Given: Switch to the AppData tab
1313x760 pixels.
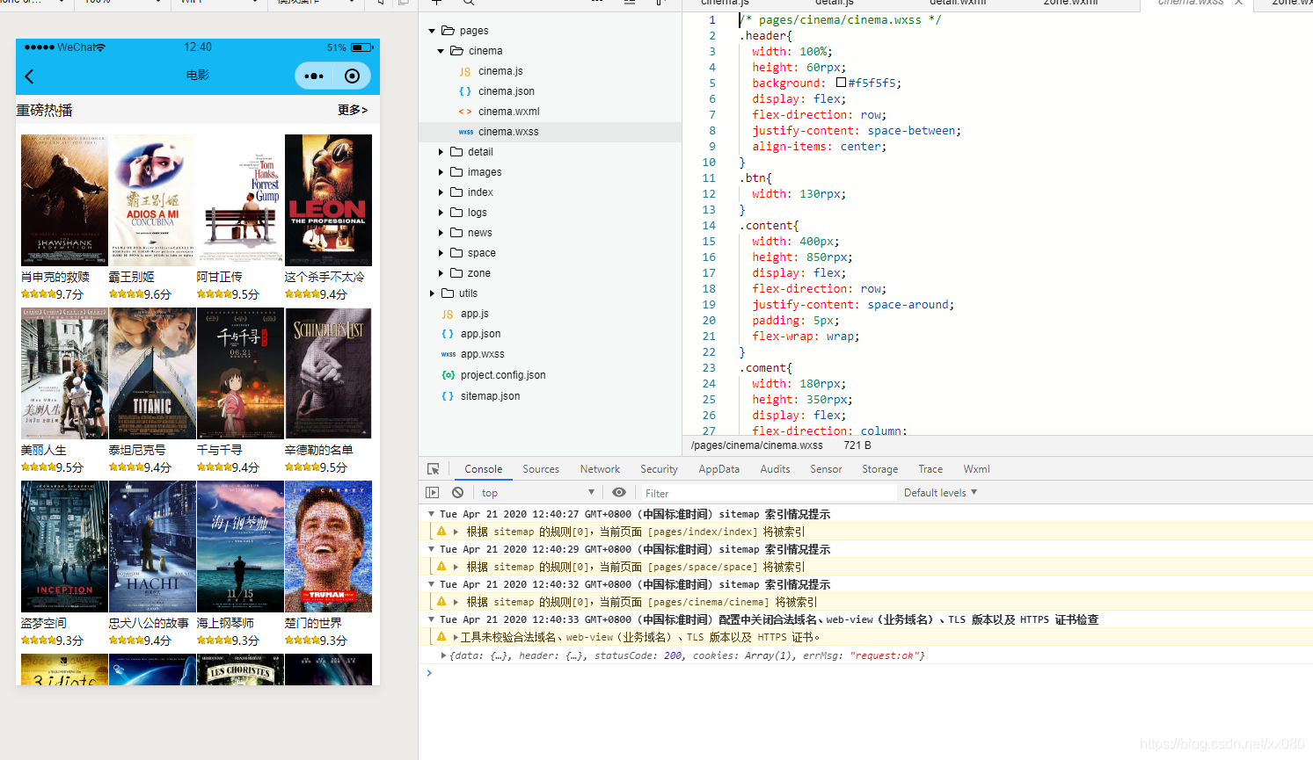Looking at the screenshot, I should click(x=719, y=469).
